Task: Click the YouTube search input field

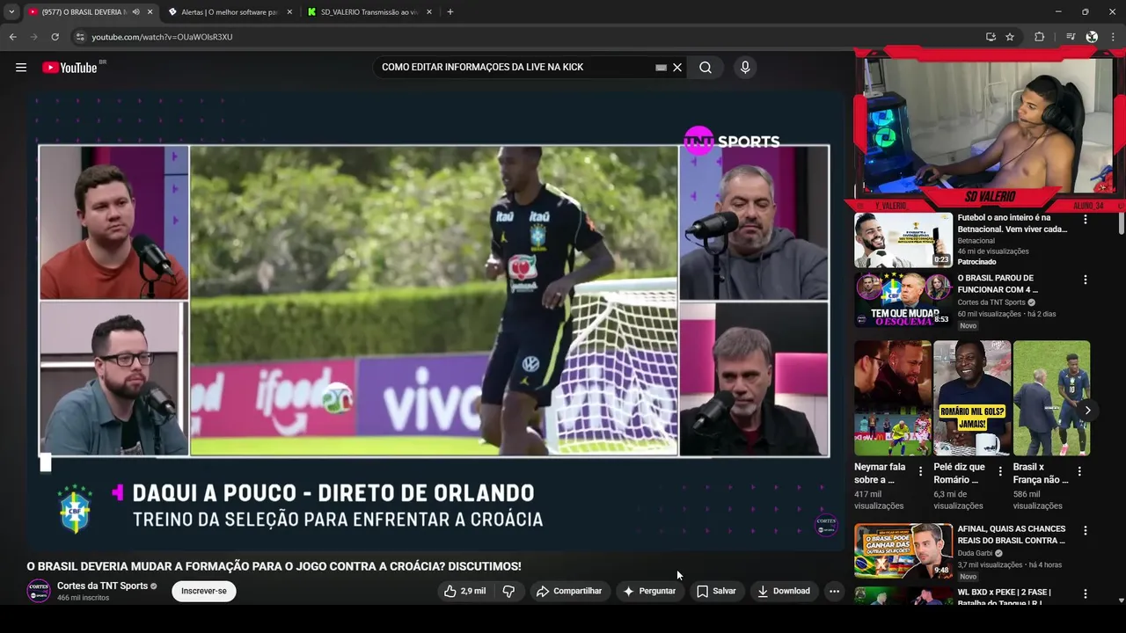Action: tap(515, 67)
